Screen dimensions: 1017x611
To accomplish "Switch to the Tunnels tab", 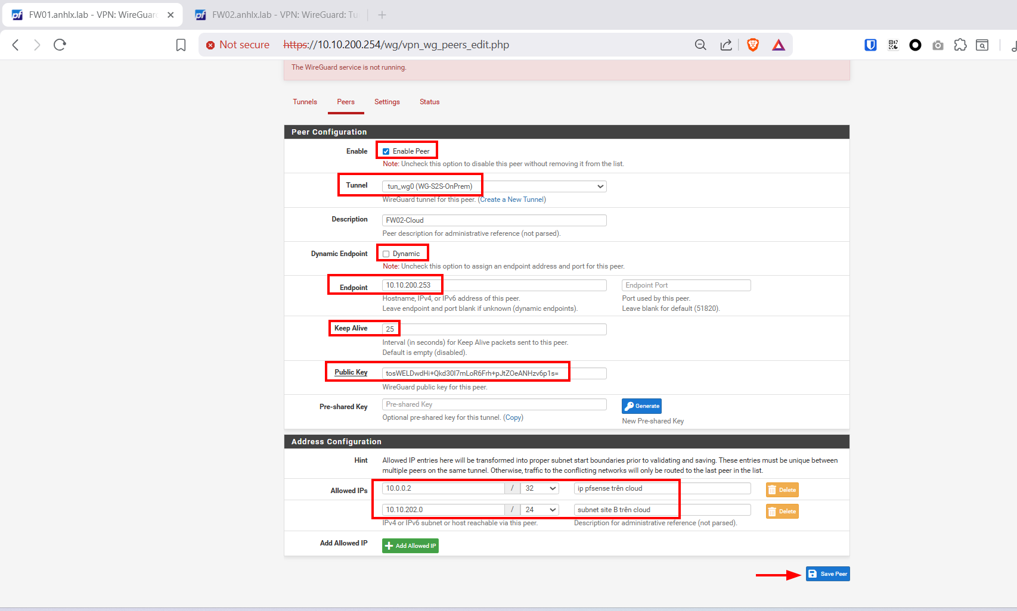I will pyautogui.click(x=305, y=102).
